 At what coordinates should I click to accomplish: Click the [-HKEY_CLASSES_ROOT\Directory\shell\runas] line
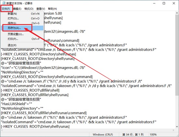pyautogui.click(x=38, y=54)
